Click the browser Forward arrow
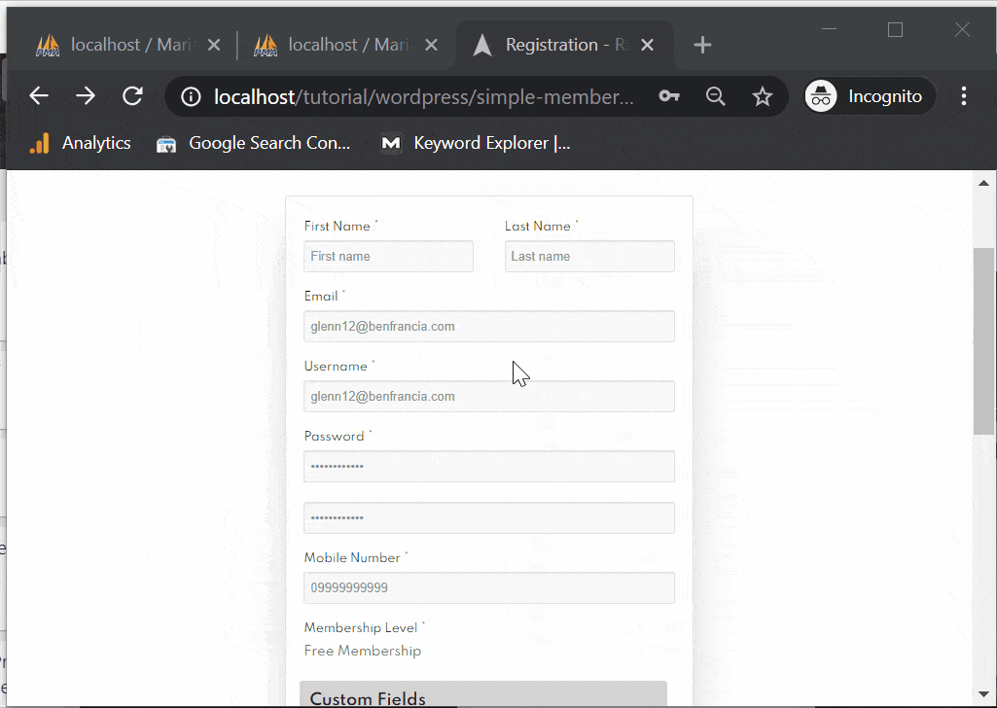 pos(86,95)
